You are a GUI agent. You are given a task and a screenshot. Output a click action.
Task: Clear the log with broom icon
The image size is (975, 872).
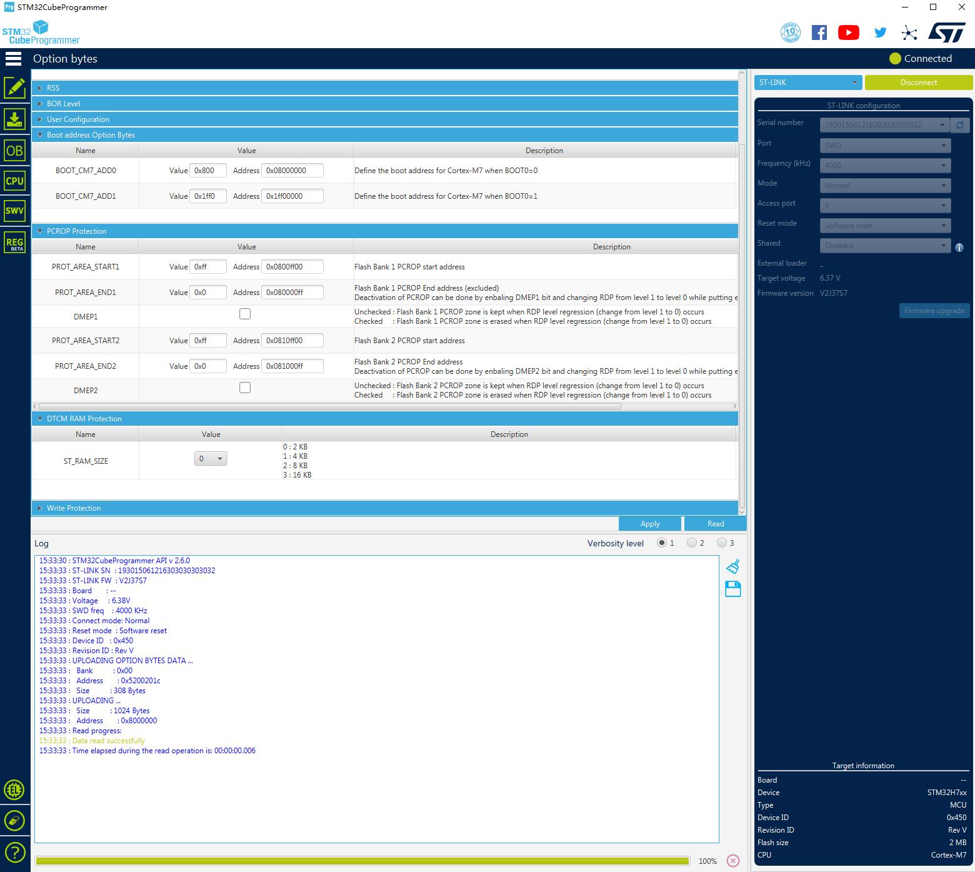click(x=733, y=566)
